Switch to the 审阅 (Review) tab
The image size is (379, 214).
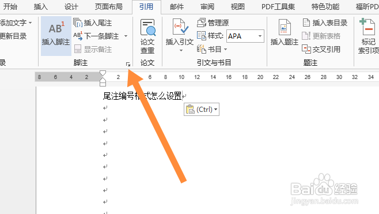click(x=207, y=6)
